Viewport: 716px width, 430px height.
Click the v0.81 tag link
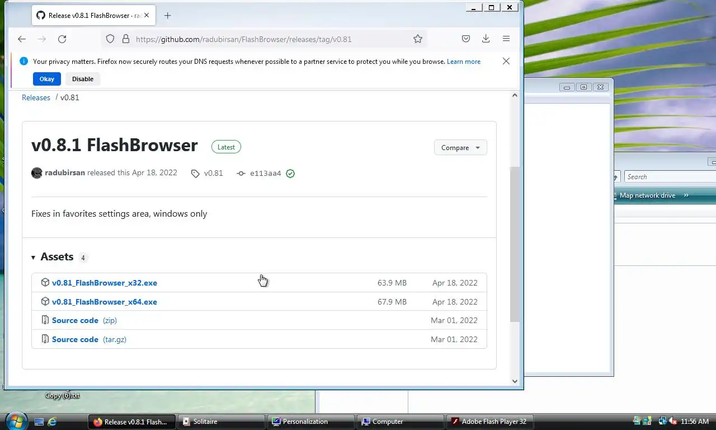point(207,174)
